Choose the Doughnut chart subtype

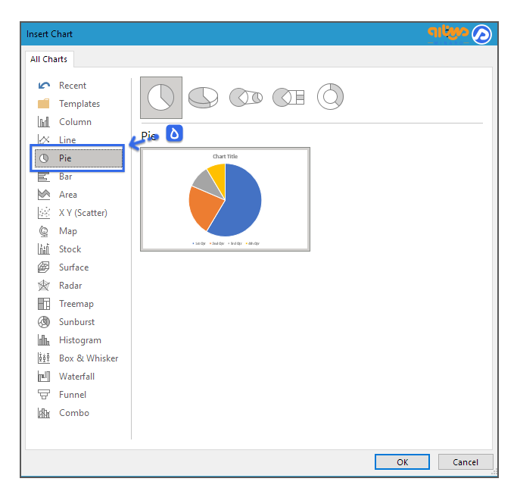pos(330,97)
